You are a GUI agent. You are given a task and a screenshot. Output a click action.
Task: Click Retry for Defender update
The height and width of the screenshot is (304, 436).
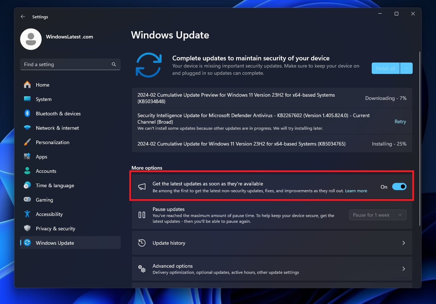[x=400, y=121]
